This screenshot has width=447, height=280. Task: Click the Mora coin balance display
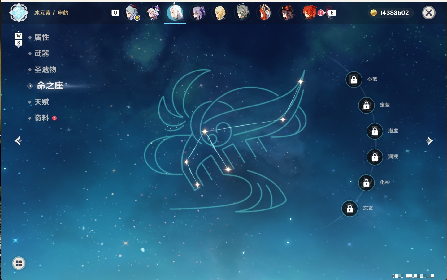point(390,13)
